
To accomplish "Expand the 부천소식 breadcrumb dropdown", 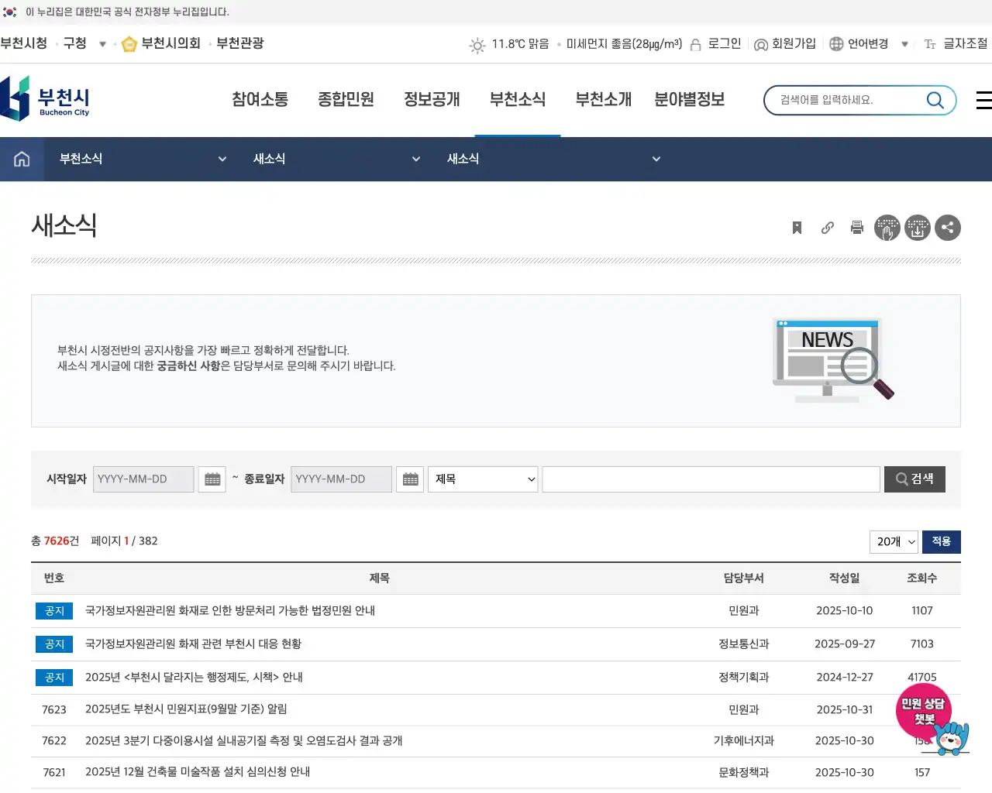I will 222,159.
